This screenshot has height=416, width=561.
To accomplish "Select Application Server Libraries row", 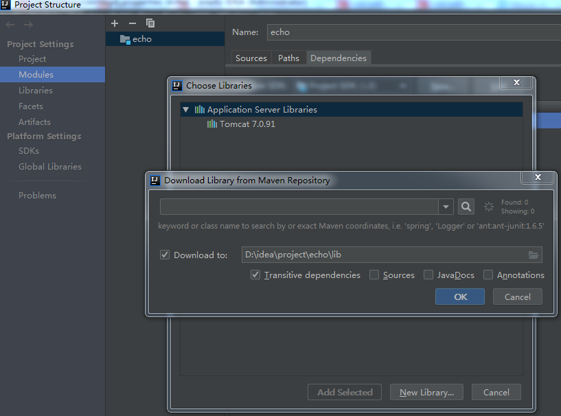I will (352, 110).
